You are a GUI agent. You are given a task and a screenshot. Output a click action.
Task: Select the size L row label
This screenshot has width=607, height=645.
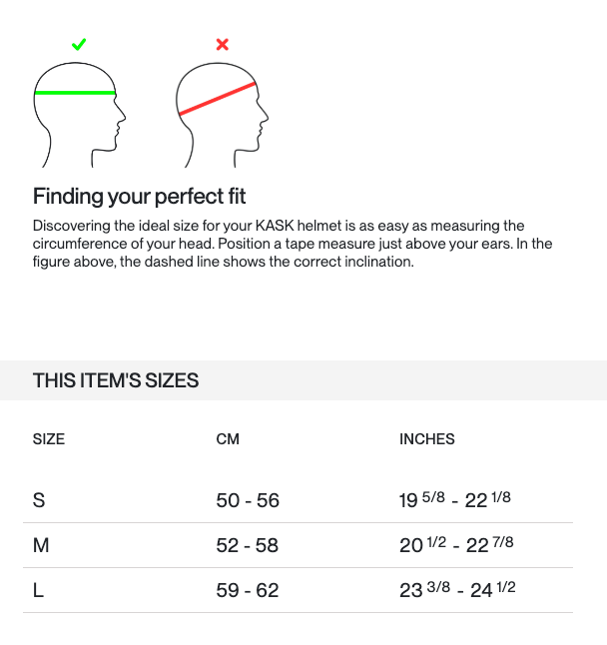38,590
